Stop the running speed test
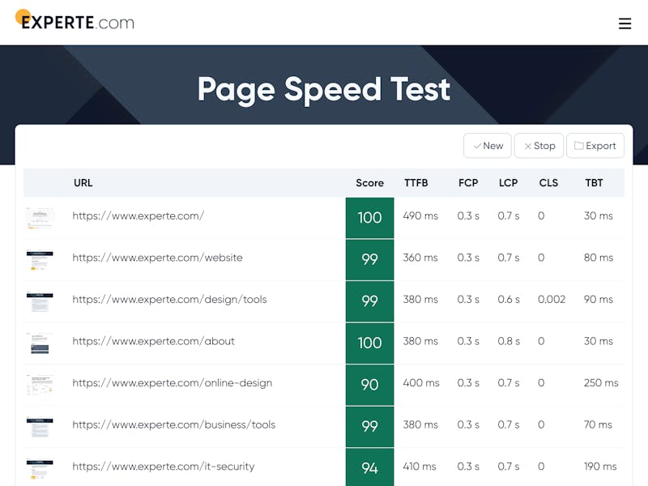Screen dimensions: 648x486 [x=539, y=146]
